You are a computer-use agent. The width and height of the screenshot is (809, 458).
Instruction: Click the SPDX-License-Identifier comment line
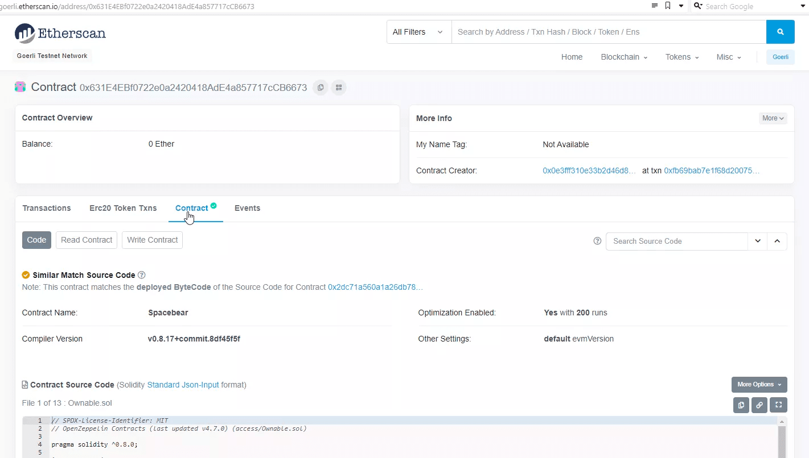tap(110, 420)
